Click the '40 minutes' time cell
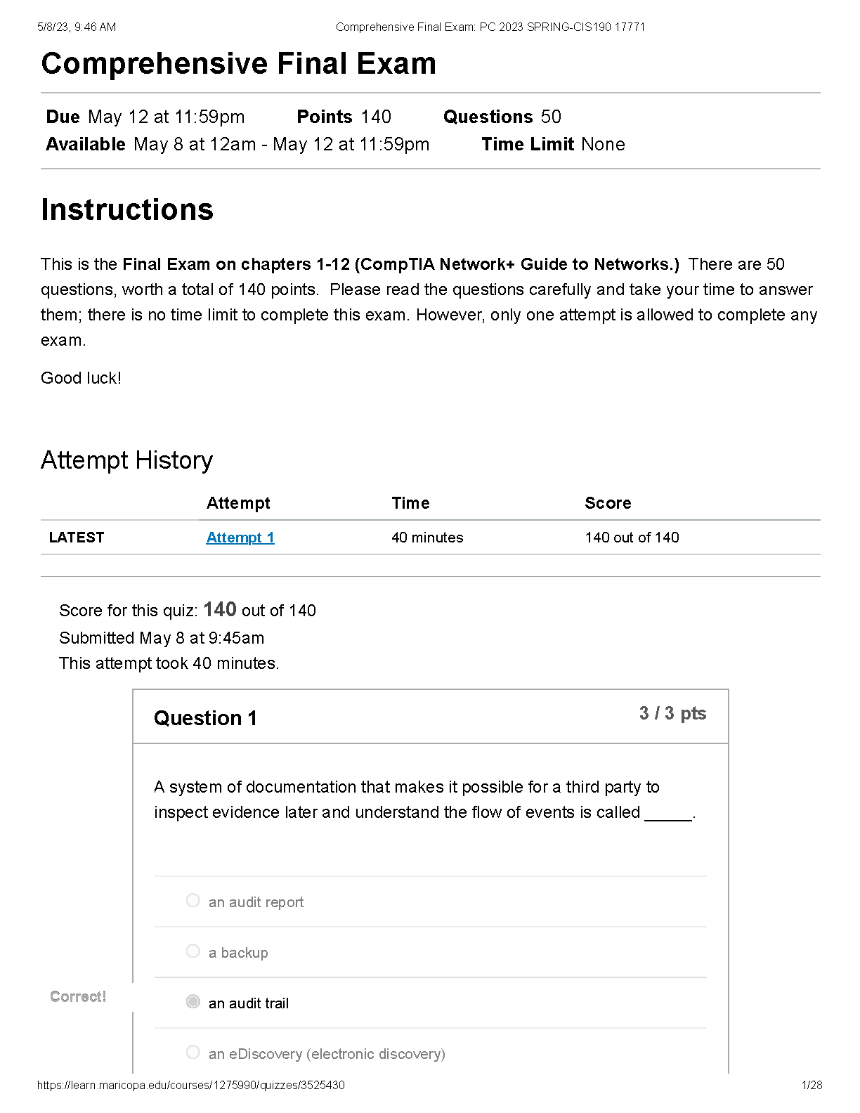Viewport: 860px width, 1113px height. coord(427,538)
